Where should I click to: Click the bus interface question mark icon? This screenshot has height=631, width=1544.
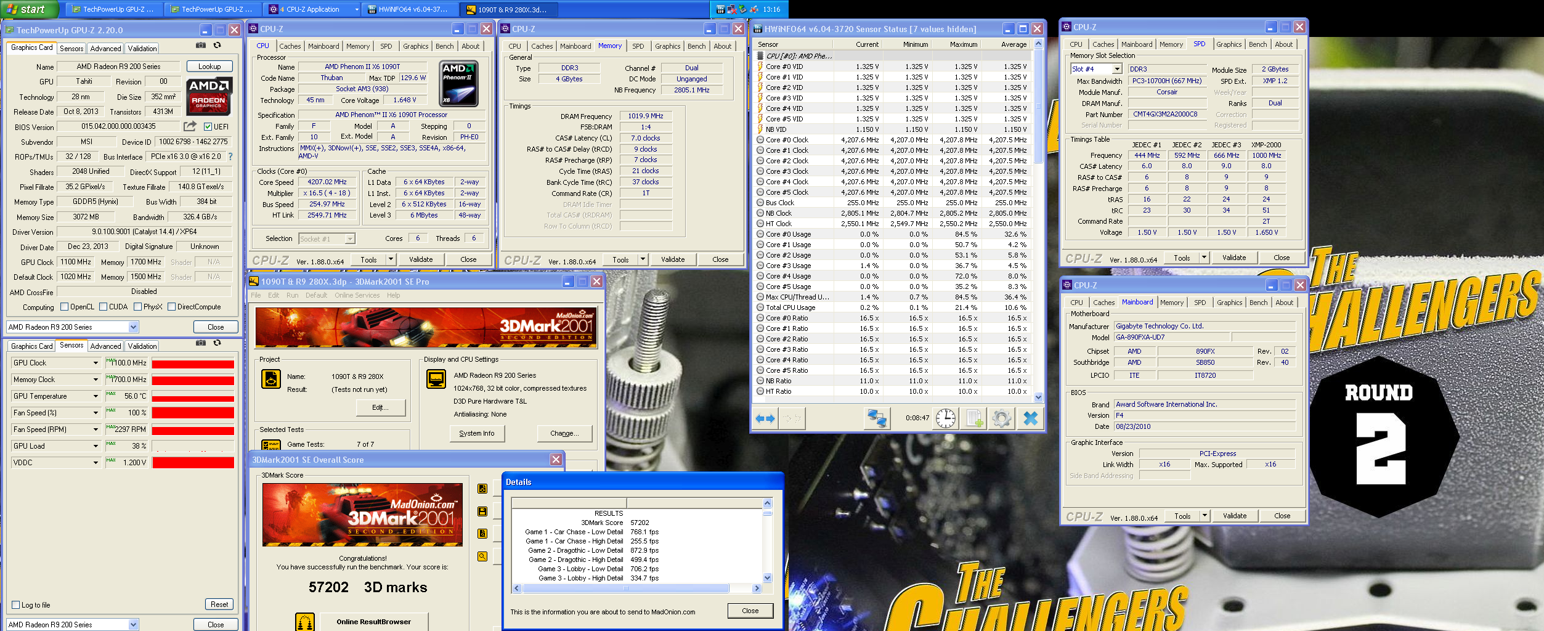(x=230, y=157)
